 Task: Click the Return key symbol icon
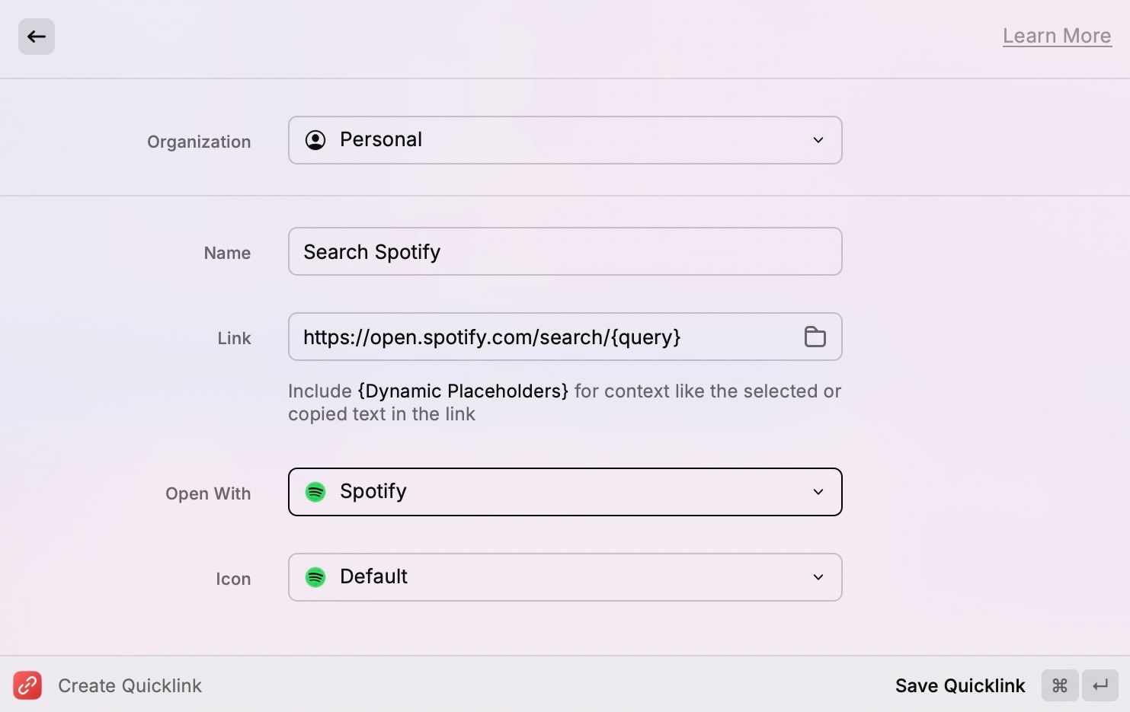pyautogui.click(x=1100, y=685)
